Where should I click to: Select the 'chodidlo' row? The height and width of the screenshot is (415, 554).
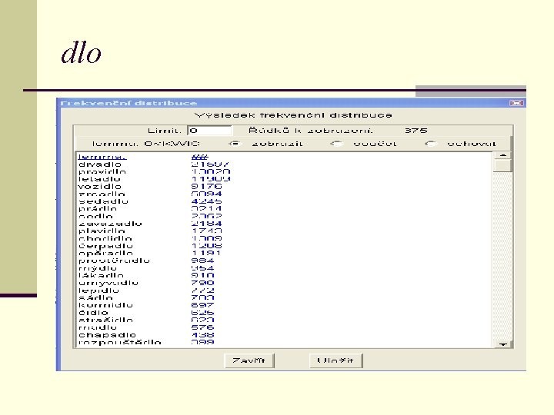pos(150,238)
